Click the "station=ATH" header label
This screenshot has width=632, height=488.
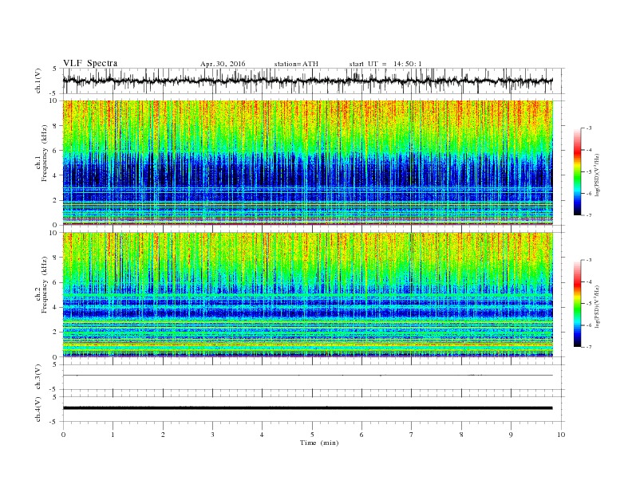(x=296, y=64)
